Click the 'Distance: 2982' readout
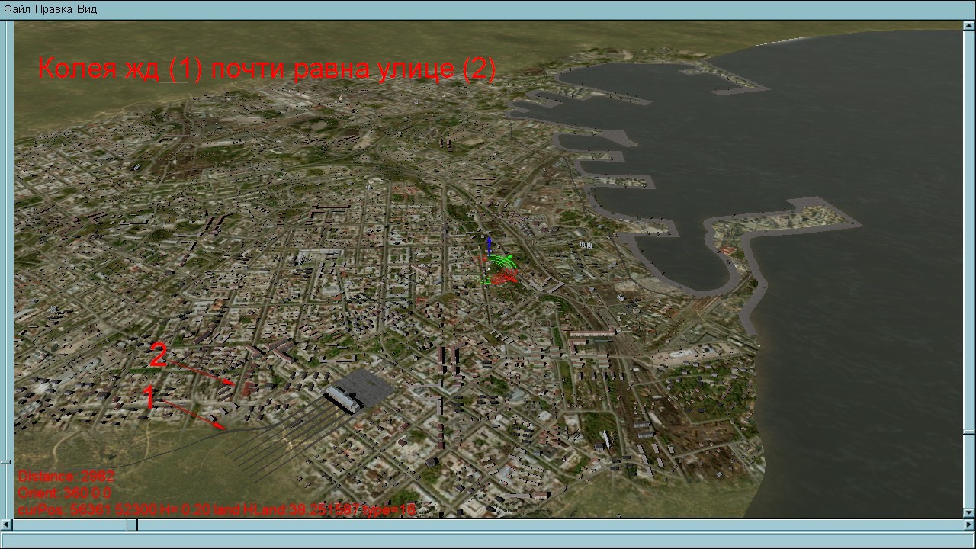The image size is (976, 549). point(66,477)
